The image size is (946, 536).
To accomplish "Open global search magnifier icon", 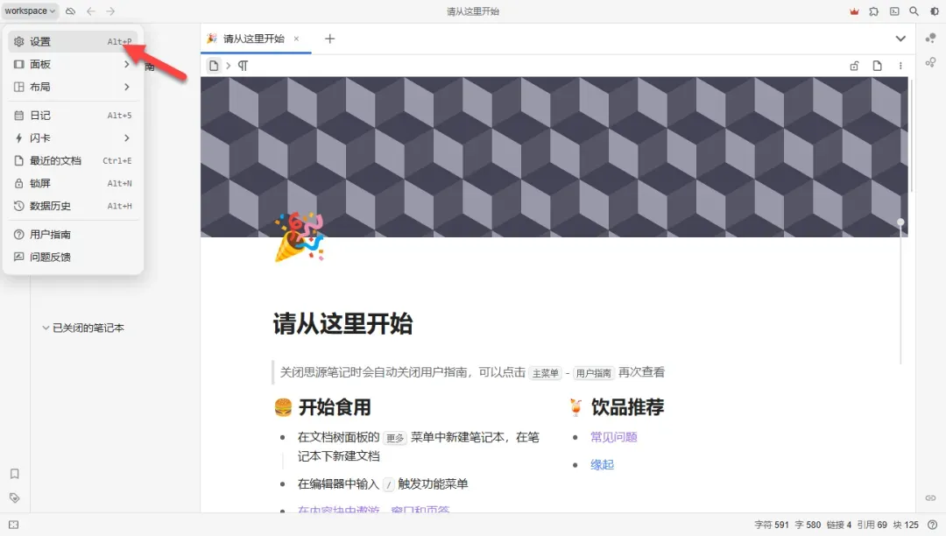I will tap(914, 11).
